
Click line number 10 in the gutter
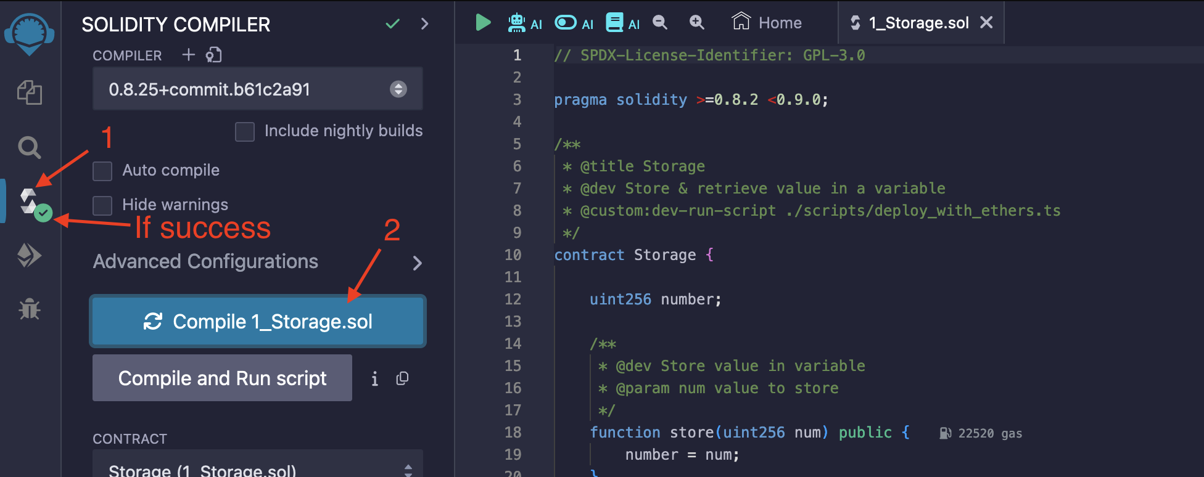(513, 255)
